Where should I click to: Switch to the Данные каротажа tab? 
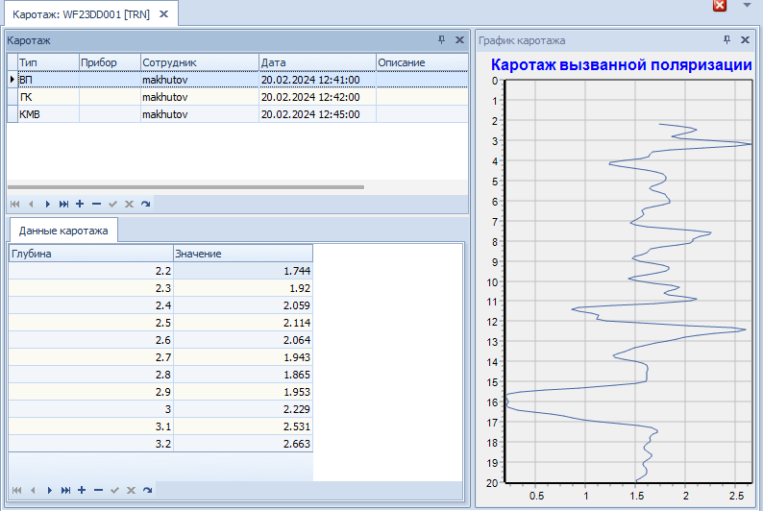coord(63,231)
